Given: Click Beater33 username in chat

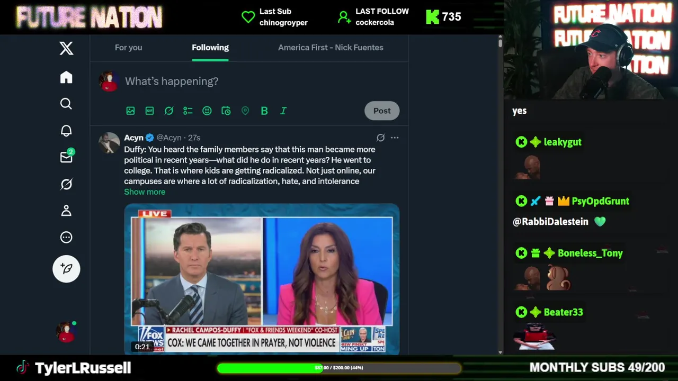Looking at the screenshot, I should pyautogui.click(x=563, y=312).
